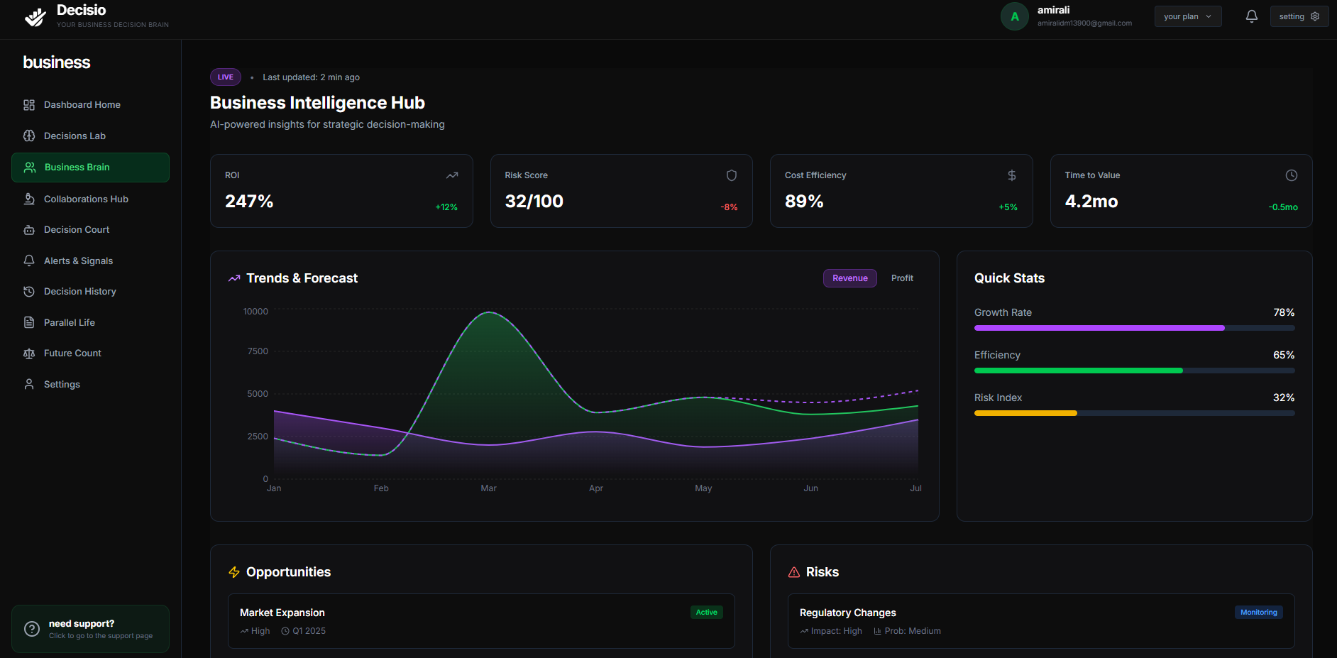Click the setting button in header
This screenshot has height=658, width=1337.
[1299, 16]
